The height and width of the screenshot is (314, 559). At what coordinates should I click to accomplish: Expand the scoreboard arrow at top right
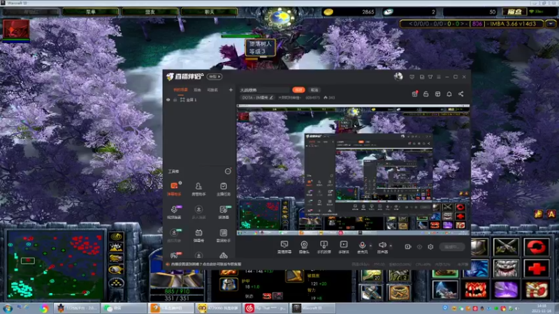pyautogui.click(x=551, y=24)
